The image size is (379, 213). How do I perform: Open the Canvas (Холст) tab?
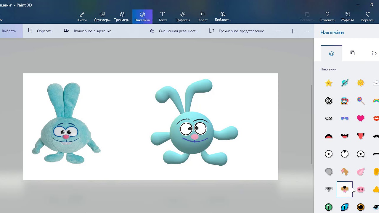[203, 17]
